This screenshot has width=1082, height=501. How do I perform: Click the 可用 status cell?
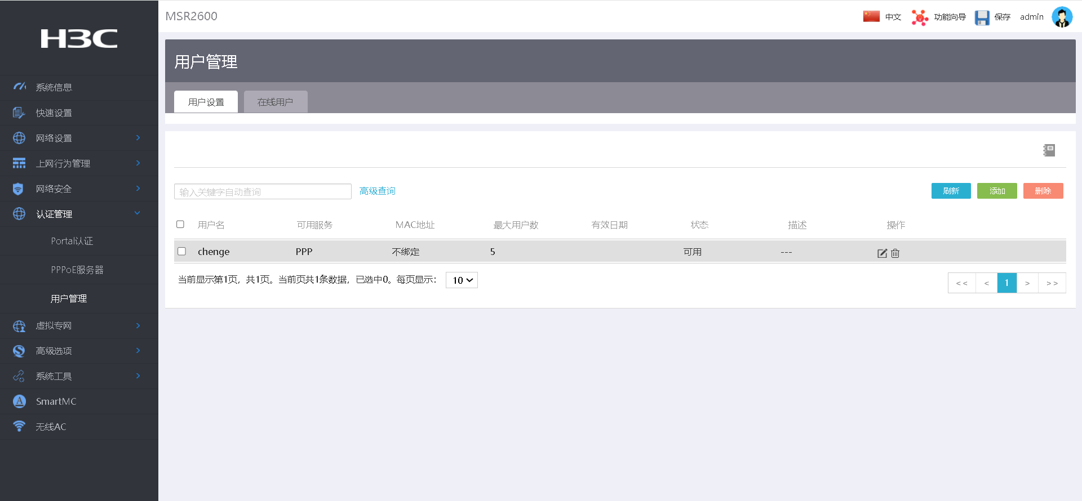tap(693, 252)
